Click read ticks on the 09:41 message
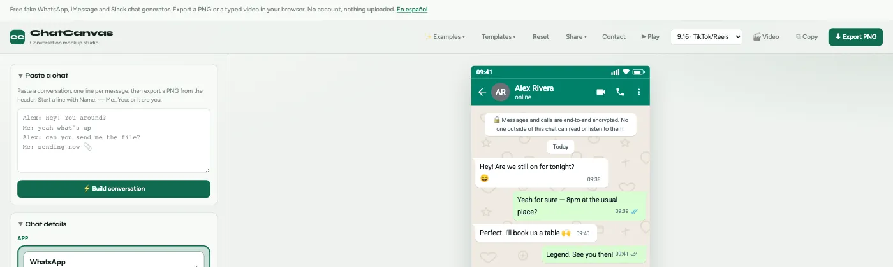This screenshot has height=267, width=893. point(635,254)
